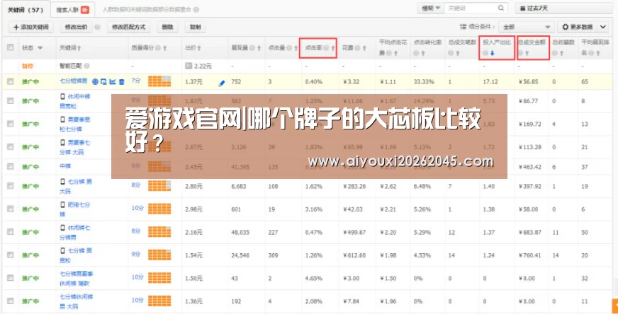The image size is (618, 314).
Task: Sort by 点击量 using its arrow
Action: coord(296,48)
